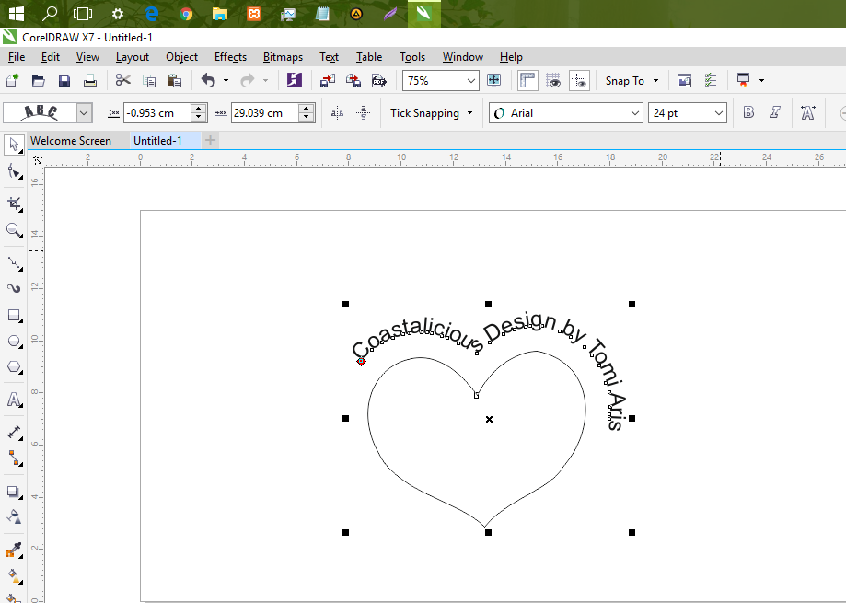Toggle bold formatting for the text

click(x=748, y=111)
